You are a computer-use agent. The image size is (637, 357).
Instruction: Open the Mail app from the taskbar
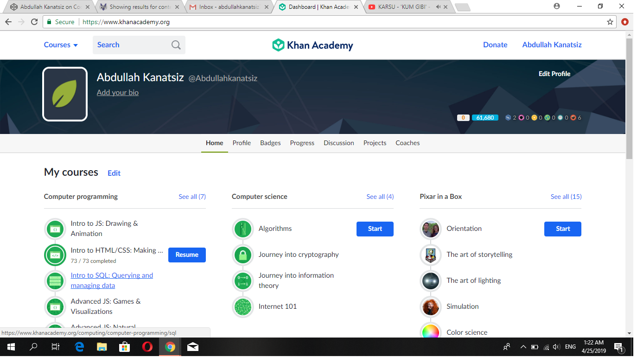[193, 347]
